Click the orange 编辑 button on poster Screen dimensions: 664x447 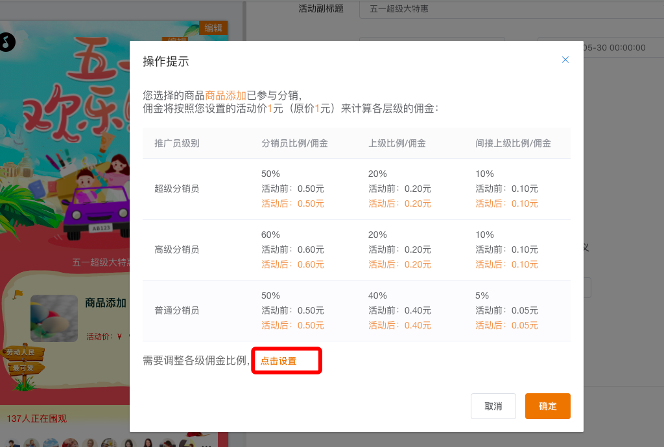pyautogui.click(x=213, y=27)
